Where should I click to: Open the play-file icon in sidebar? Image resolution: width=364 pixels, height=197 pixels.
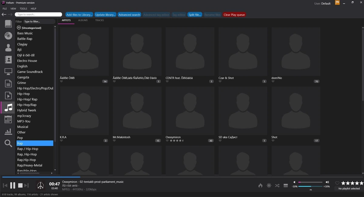click(x=8, y=95)
